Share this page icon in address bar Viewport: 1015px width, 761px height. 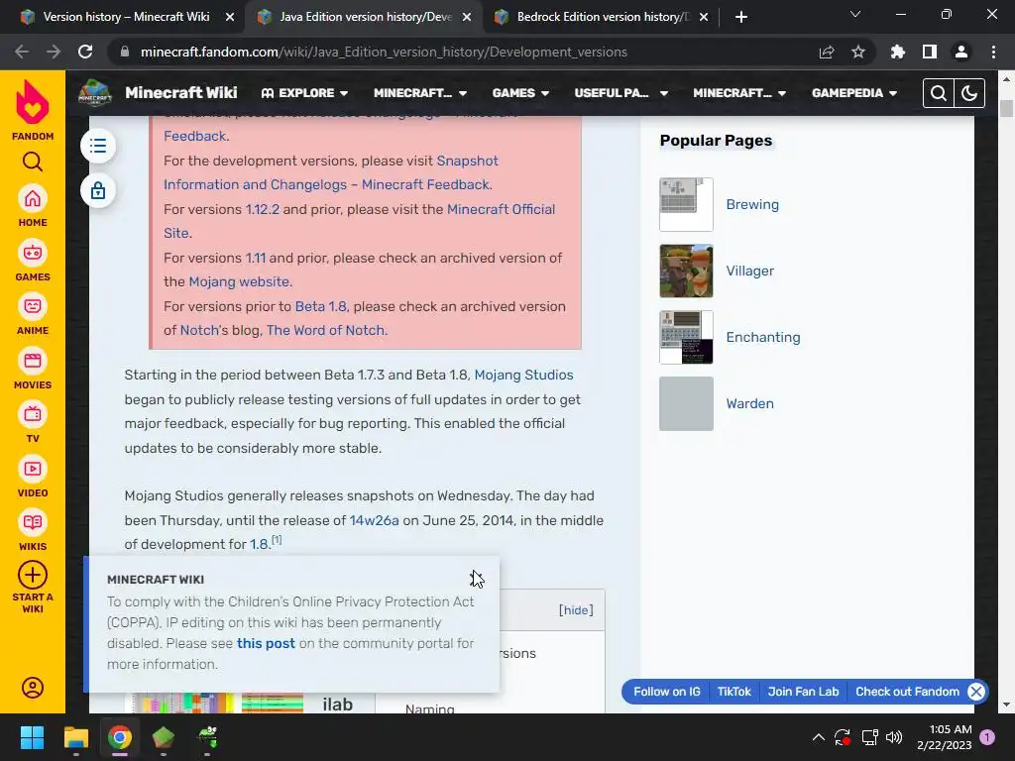(827, 52)
